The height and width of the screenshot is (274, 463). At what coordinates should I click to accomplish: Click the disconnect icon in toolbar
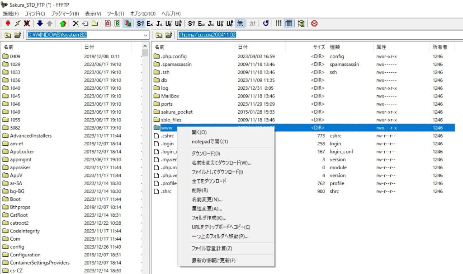click(x=27, y=23)
